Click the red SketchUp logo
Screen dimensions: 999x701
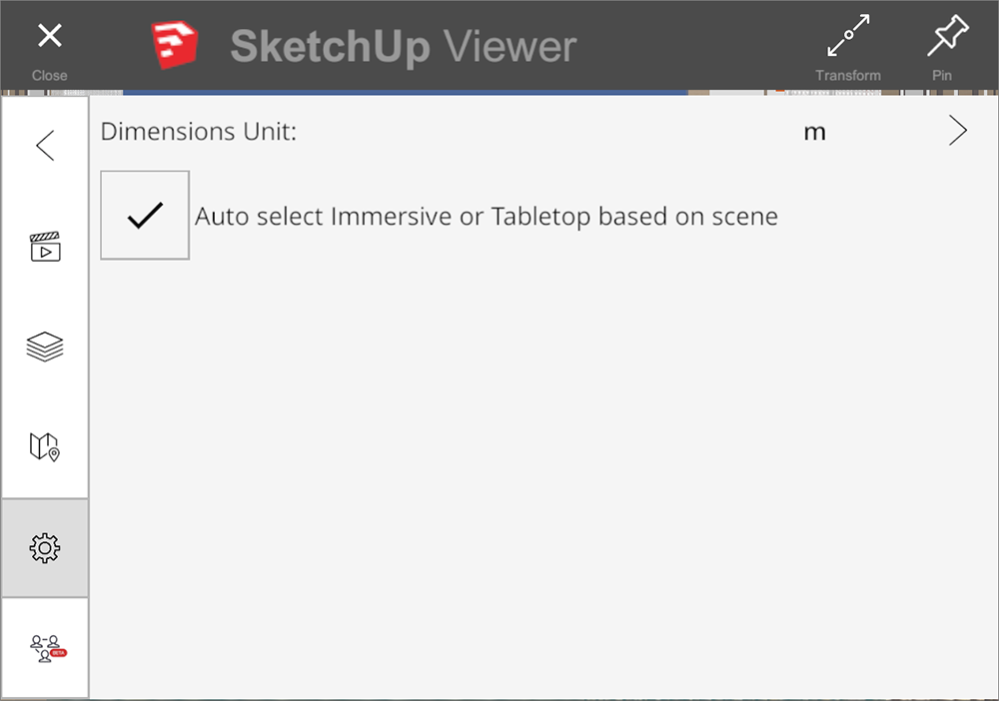175,45
